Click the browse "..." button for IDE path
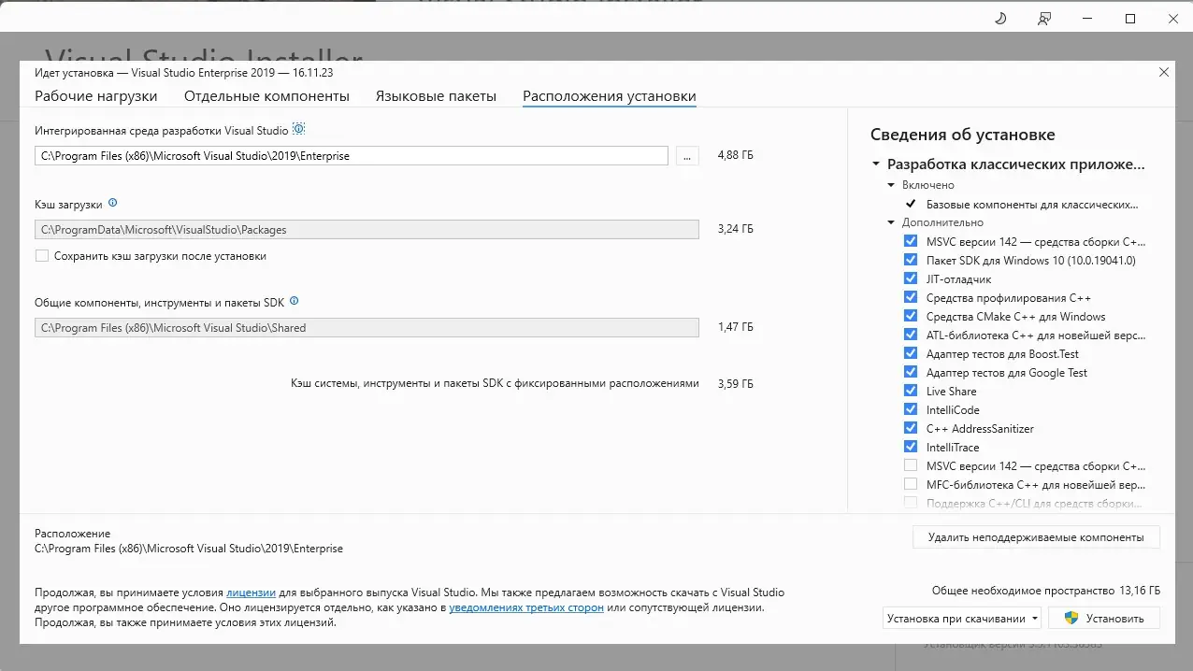 687,156
